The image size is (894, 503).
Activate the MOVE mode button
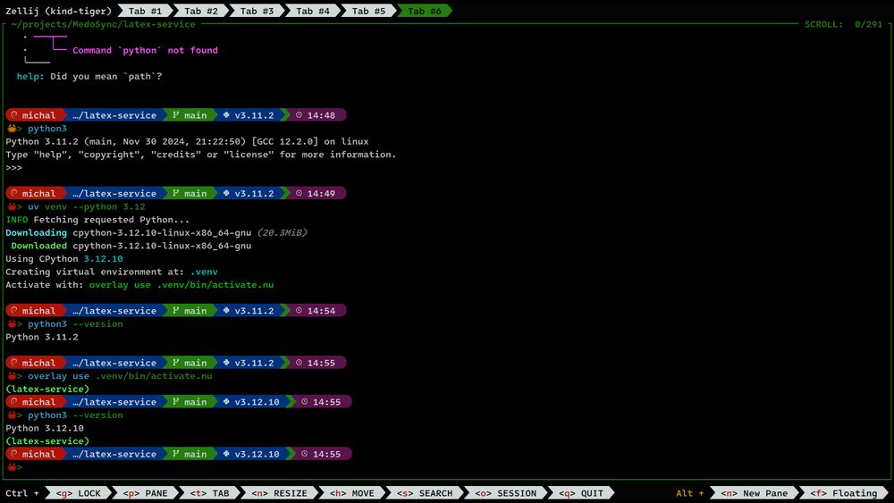tap(351, 493)
